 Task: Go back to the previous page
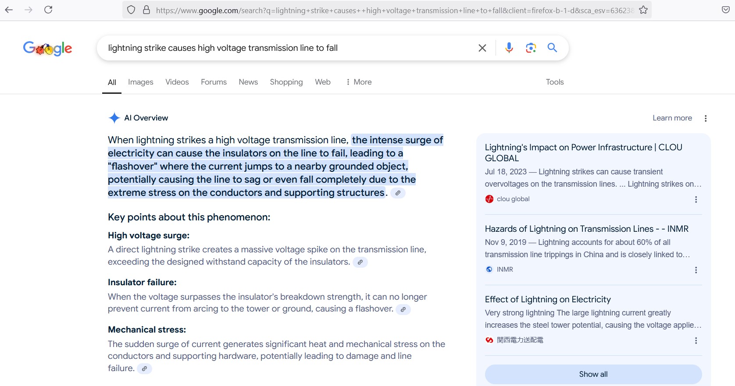(x=9, y=10)
